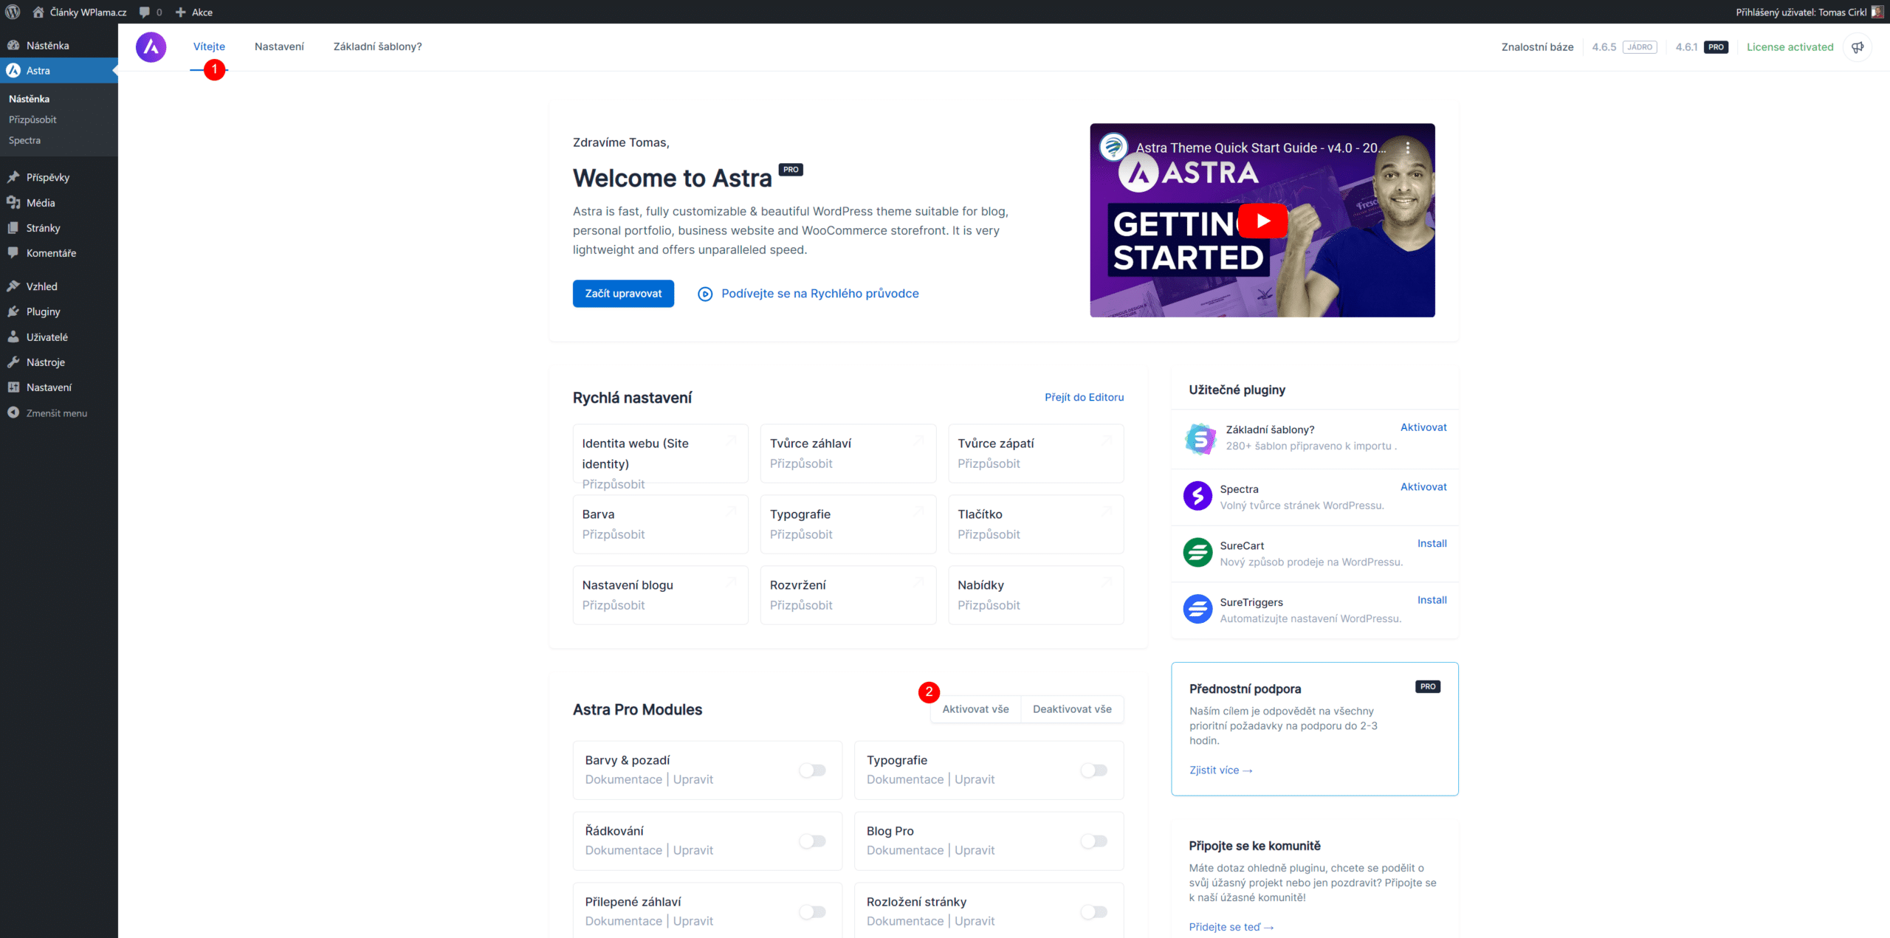1890x938 pixels.
Task: Activate Základní šablony plugin
Action: coord(1423,427)
